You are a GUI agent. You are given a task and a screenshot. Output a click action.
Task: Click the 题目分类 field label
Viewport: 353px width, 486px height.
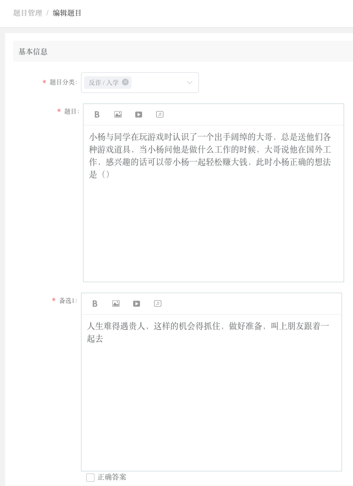(x=63, y=82)
